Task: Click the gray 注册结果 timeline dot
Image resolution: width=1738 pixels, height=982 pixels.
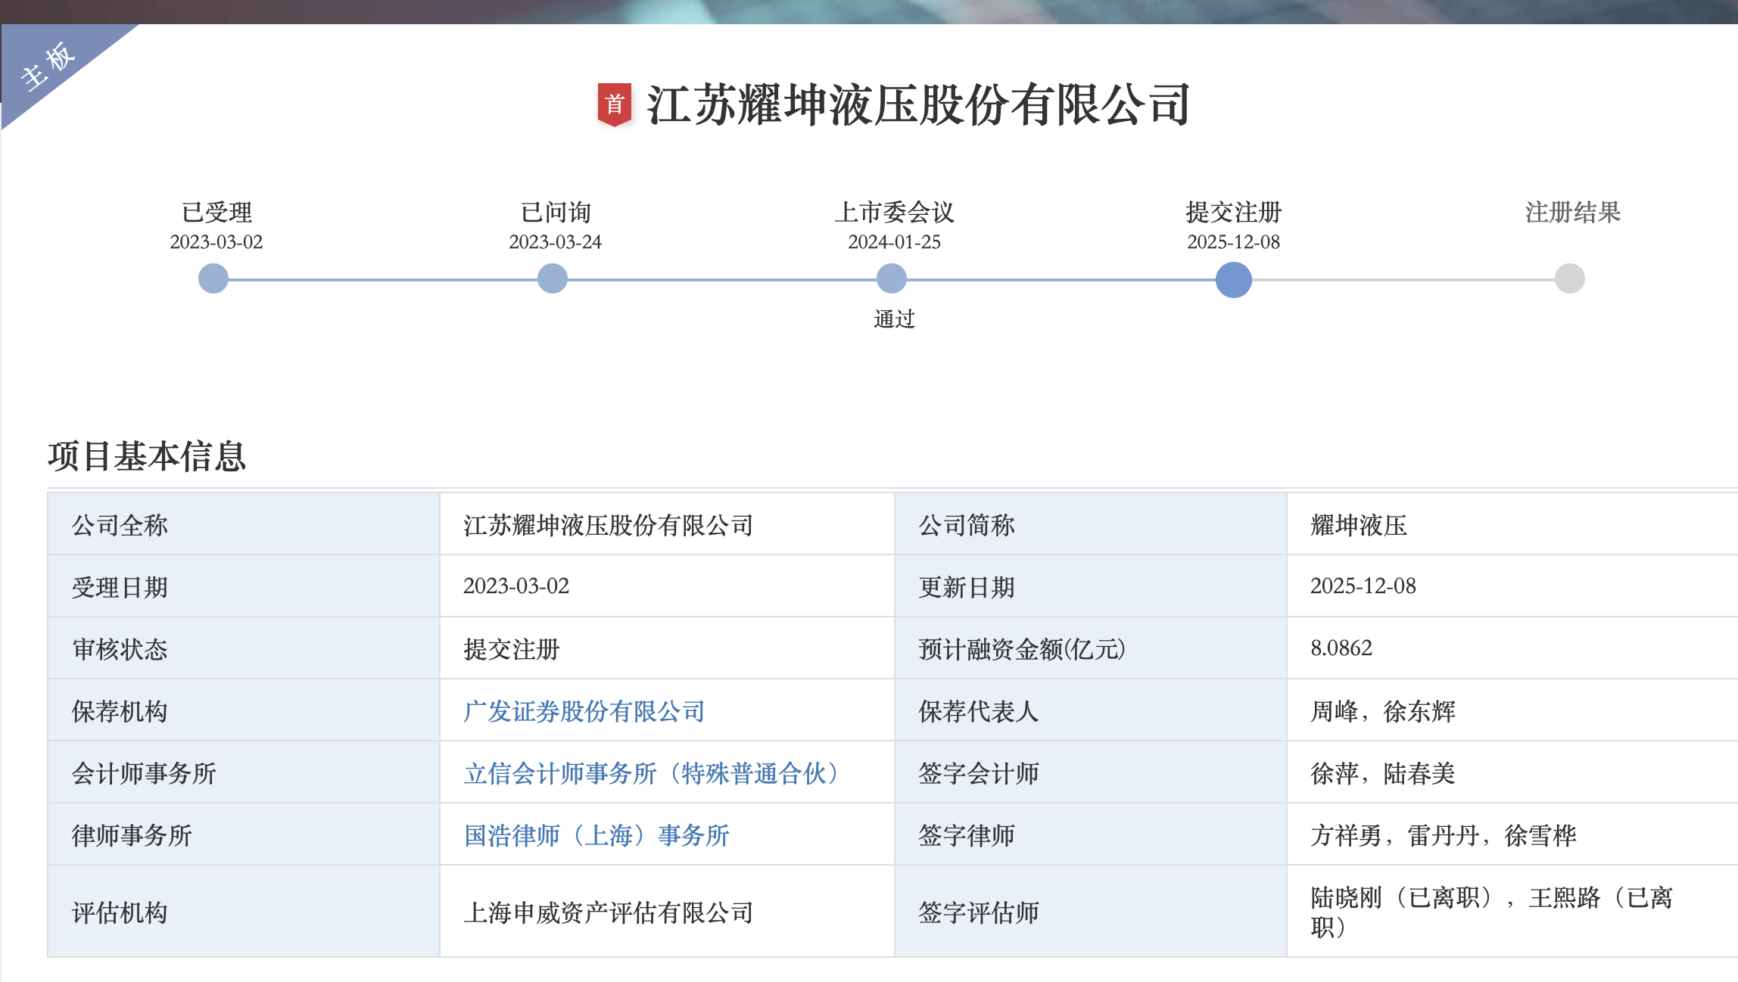Action: [1569, 278]
